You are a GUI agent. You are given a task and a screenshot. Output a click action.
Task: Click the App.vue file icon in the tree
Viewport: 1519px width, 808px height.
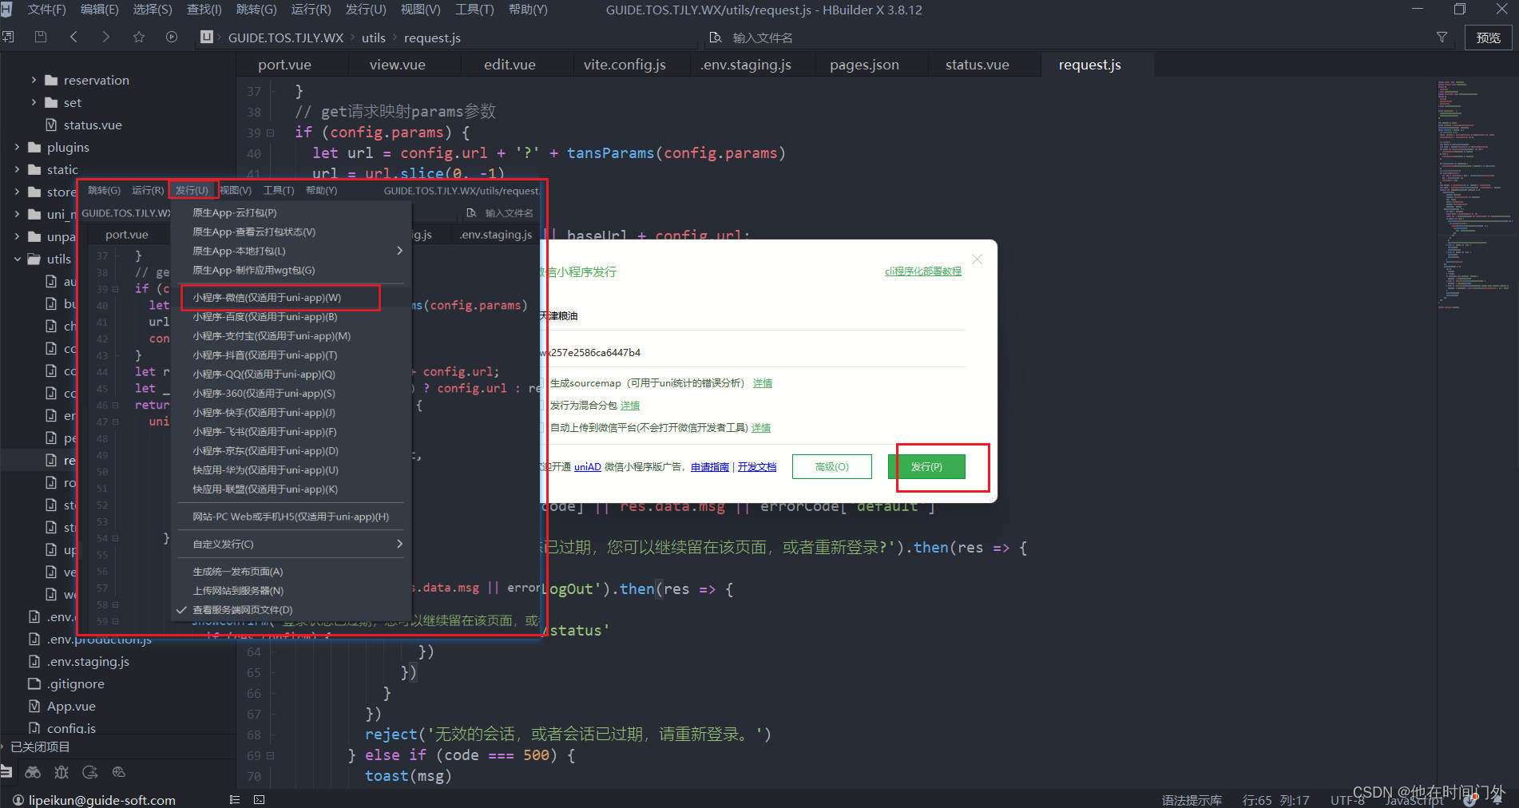(x=34, y=706)
